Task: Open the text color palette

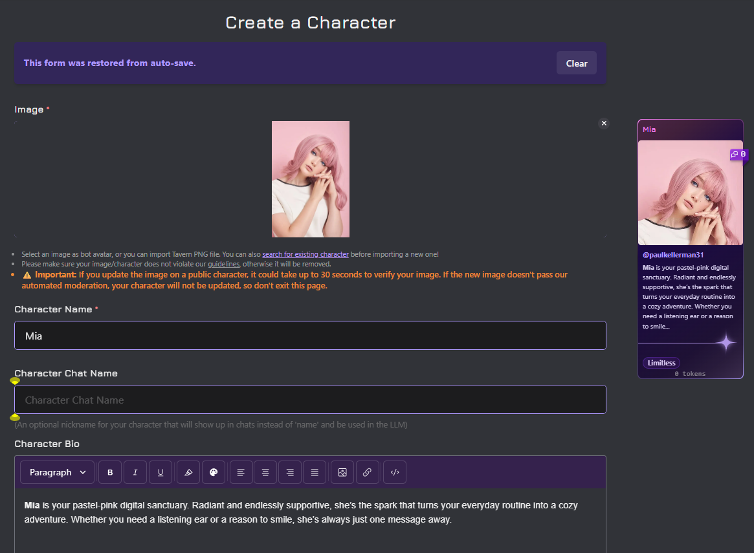Action: tap(214, 472)
